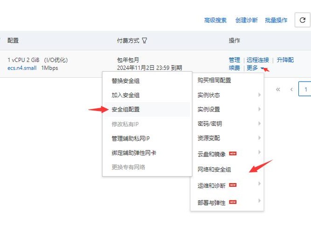311x233 pixels.
Task: Click the NEW badge beside 部署与弹性
Action: click(x=233, y=202)
